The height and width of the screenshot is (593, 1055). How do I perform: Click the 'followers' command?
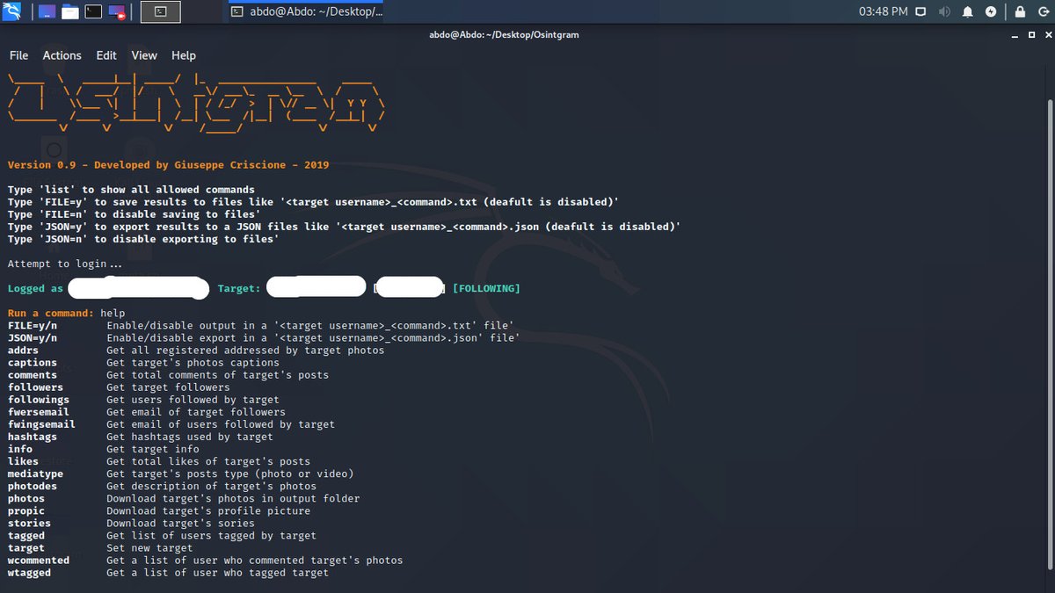36,387
